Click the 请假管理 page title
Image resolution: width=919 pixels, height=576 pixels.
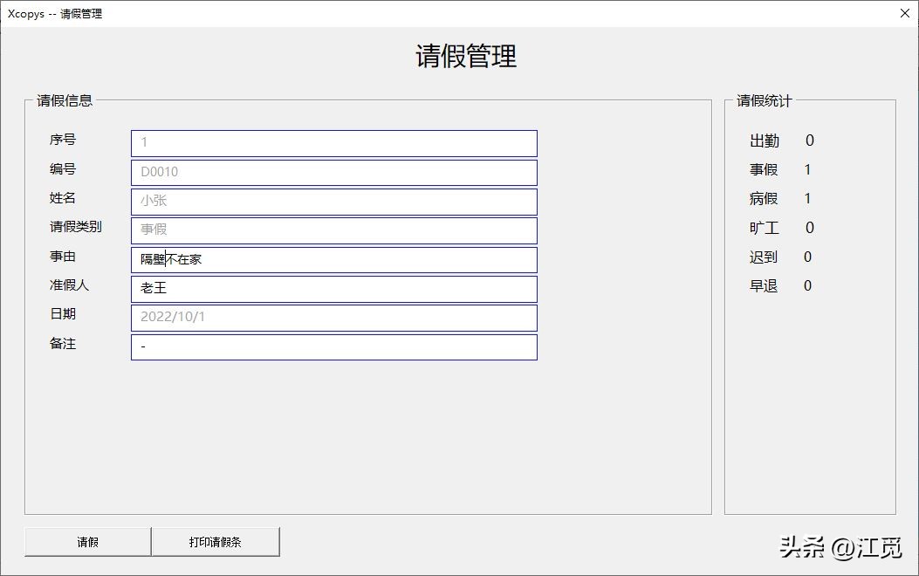coord(466,56)
